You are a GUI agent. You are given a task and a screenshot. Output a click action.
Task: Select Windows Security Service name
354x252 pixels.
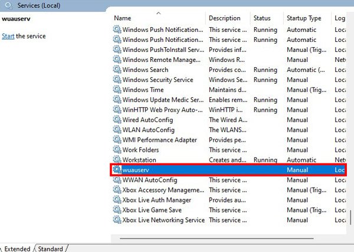pos(158,80)
